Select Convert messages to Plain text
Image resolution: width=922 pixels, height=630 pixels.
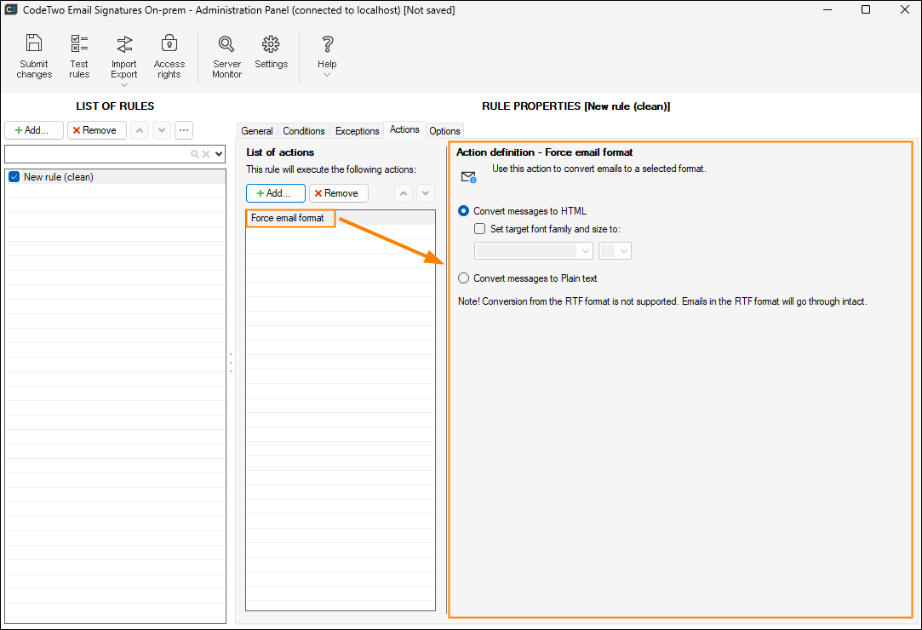click(x=463, y=278)
